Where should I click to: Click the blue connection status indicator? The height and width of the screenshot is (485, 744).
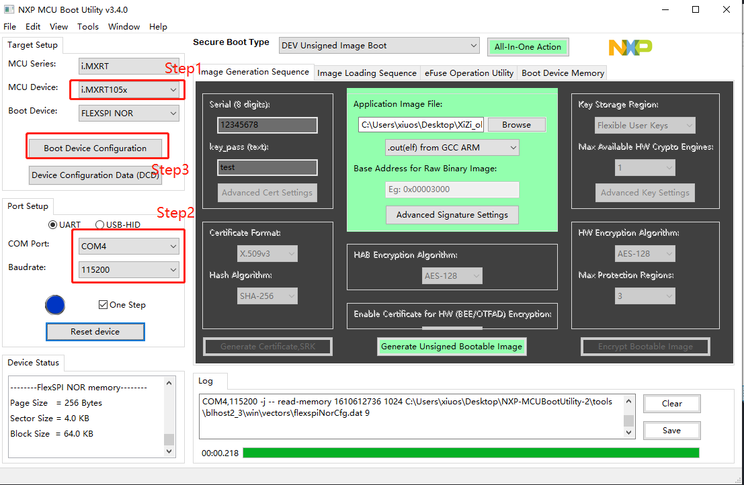pos(55,305)
